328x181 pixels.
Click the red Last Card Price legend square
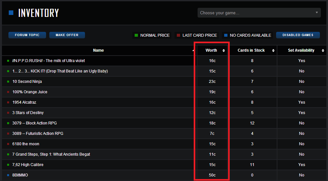coord(178,35)
